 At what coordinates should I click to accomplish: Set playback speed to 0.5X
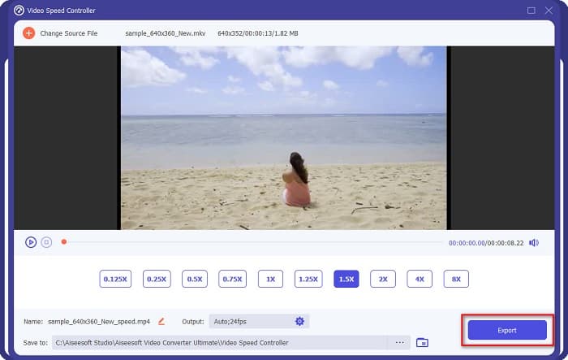(x=195, y=279)
